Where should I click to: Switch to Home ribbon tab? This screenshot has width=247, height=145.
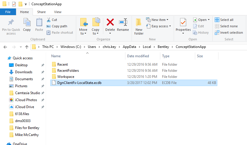(x=24, y=12)
